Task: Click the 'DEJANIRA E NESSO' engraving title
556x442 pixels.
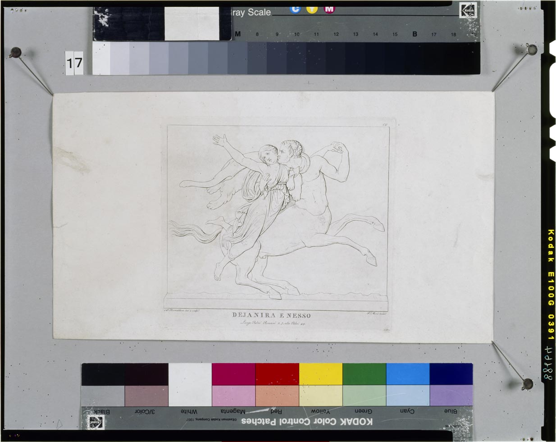Action: (271, 315)
